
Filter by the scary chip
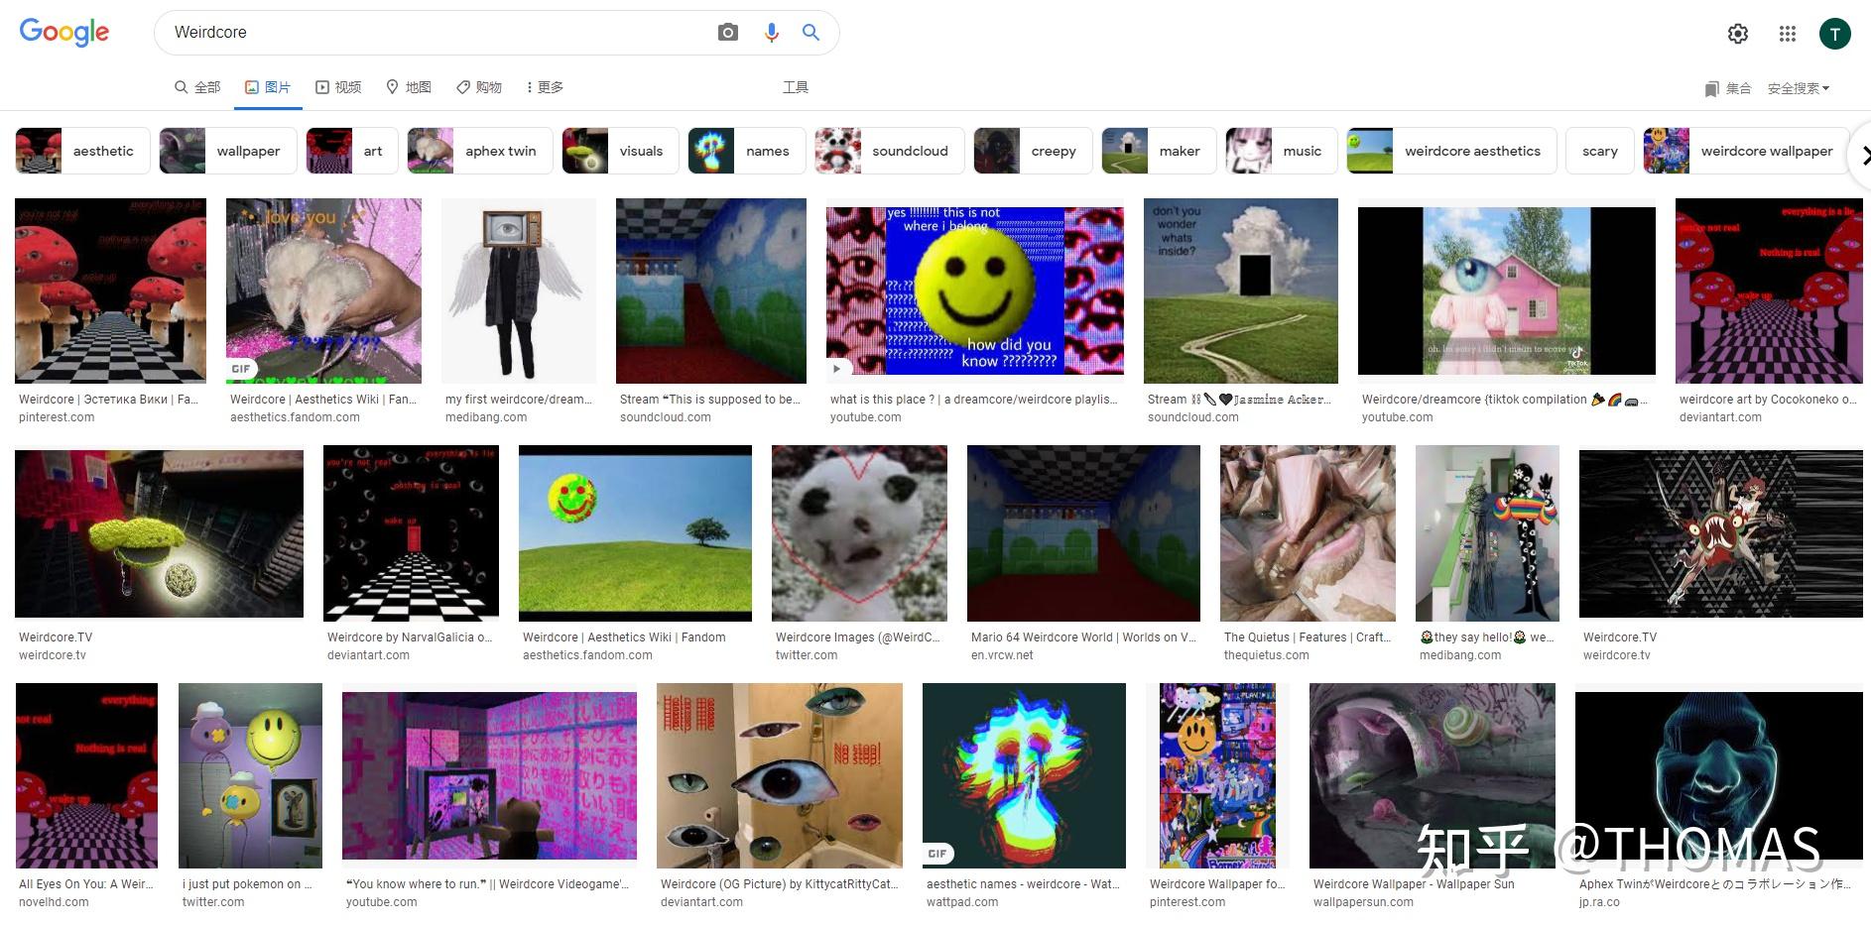coord(1599,151)
